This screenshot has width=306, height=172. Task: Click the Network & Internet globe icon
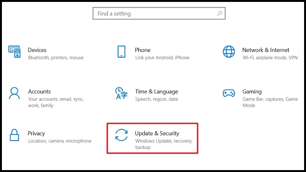click(x=229, y=52)
